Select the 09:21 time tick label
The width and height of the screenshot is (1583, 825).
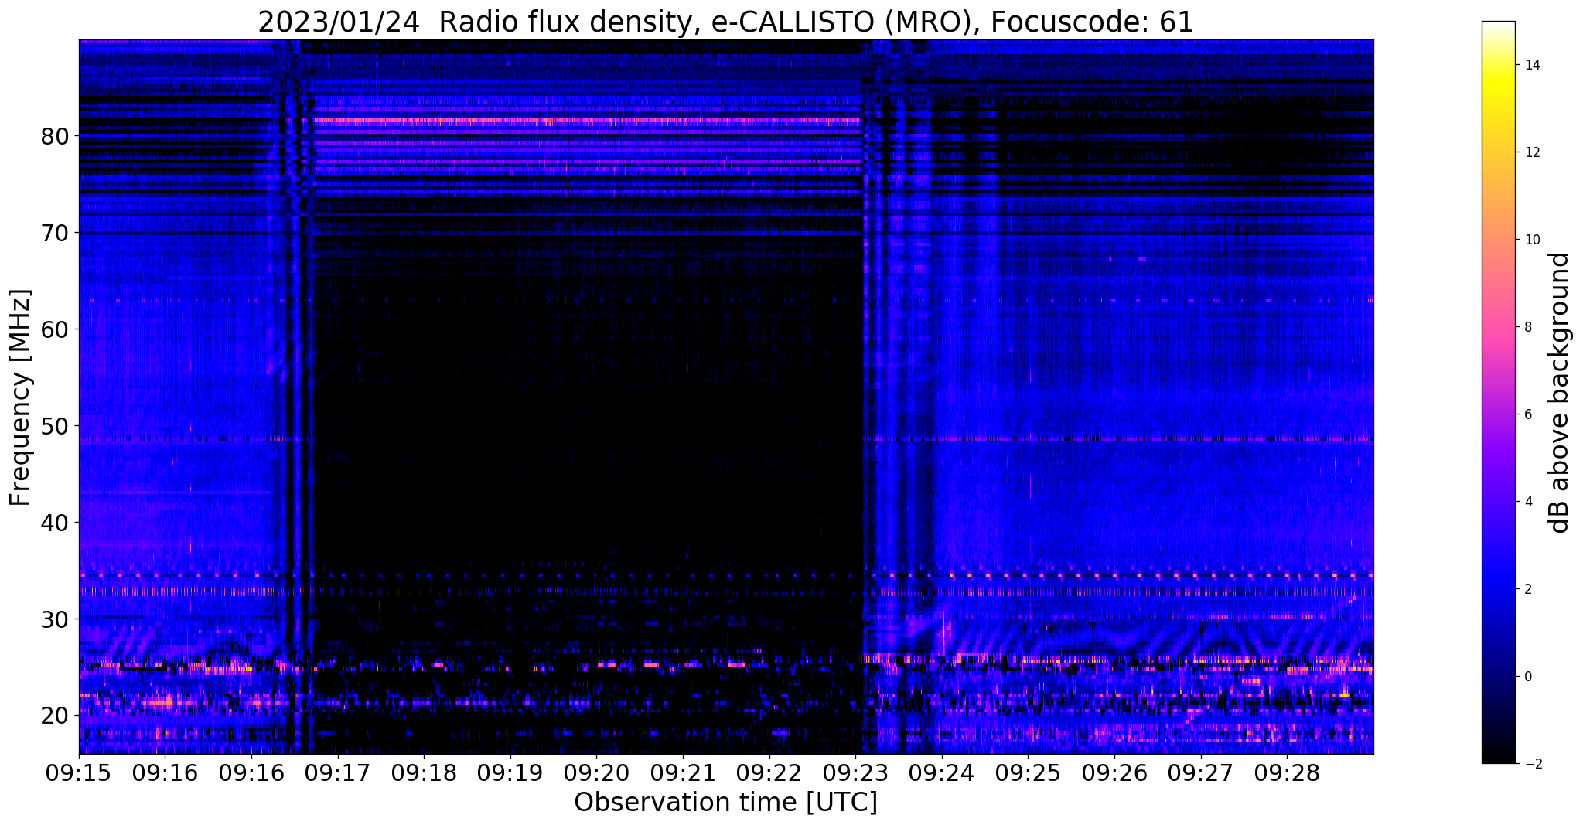pyautogui.click(x=683, y=772)
